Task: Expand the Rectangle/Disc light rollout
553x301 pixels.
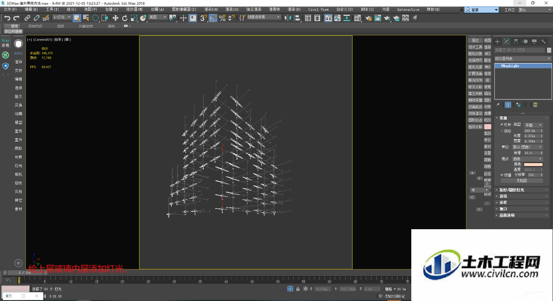Action: (x=523, y=190)
